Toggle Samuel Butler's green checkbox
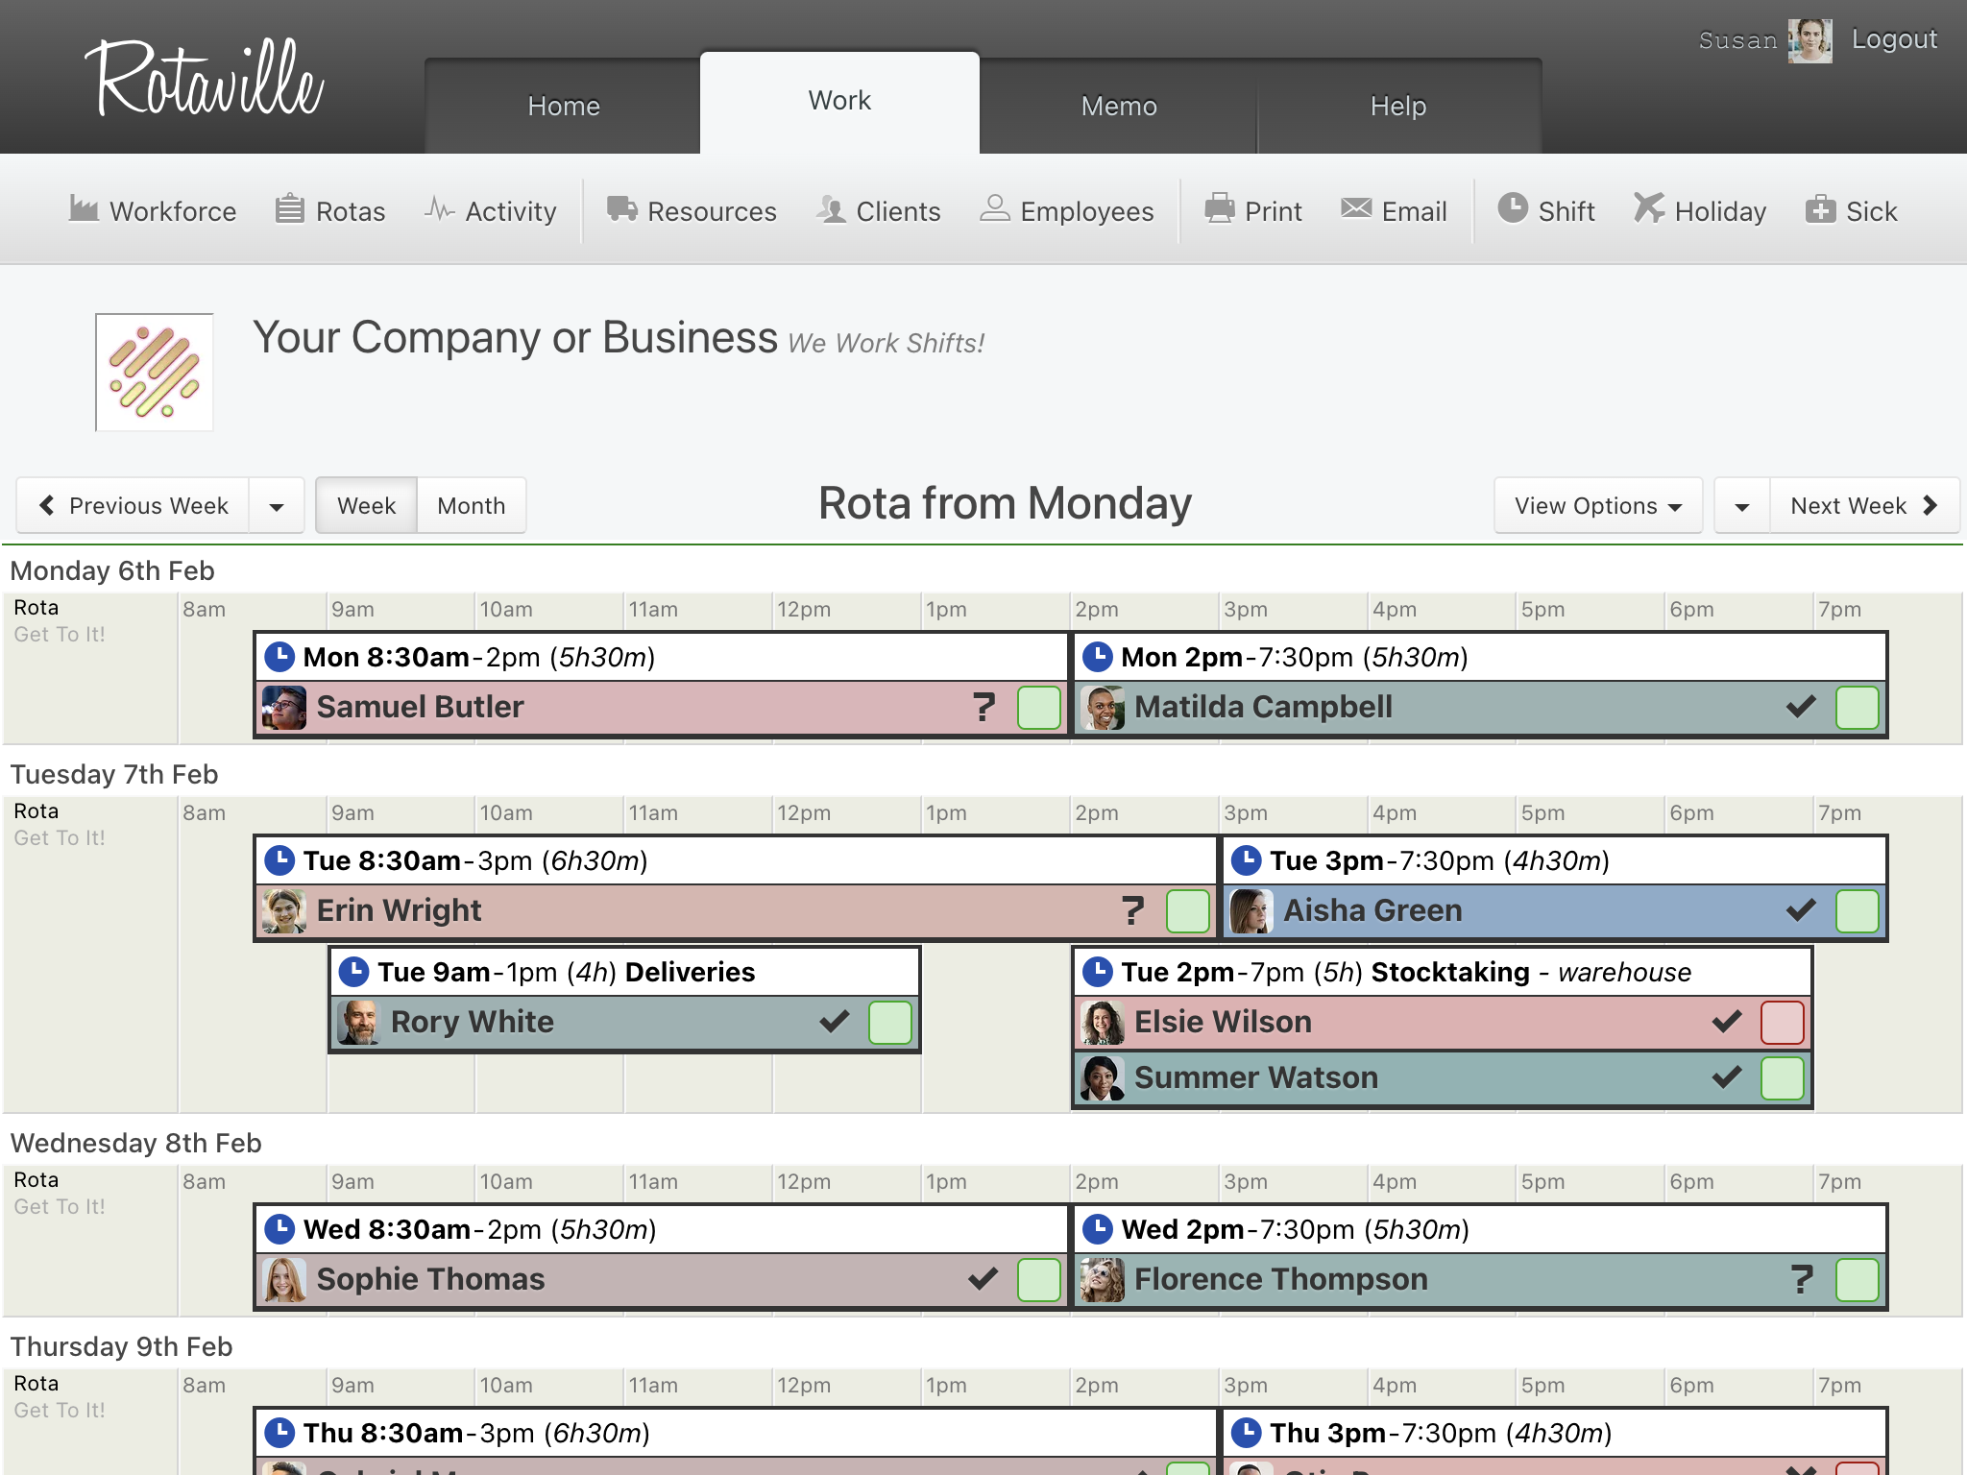Viewport: 1967px width, 1475px height. click(x=1038, y=708)
